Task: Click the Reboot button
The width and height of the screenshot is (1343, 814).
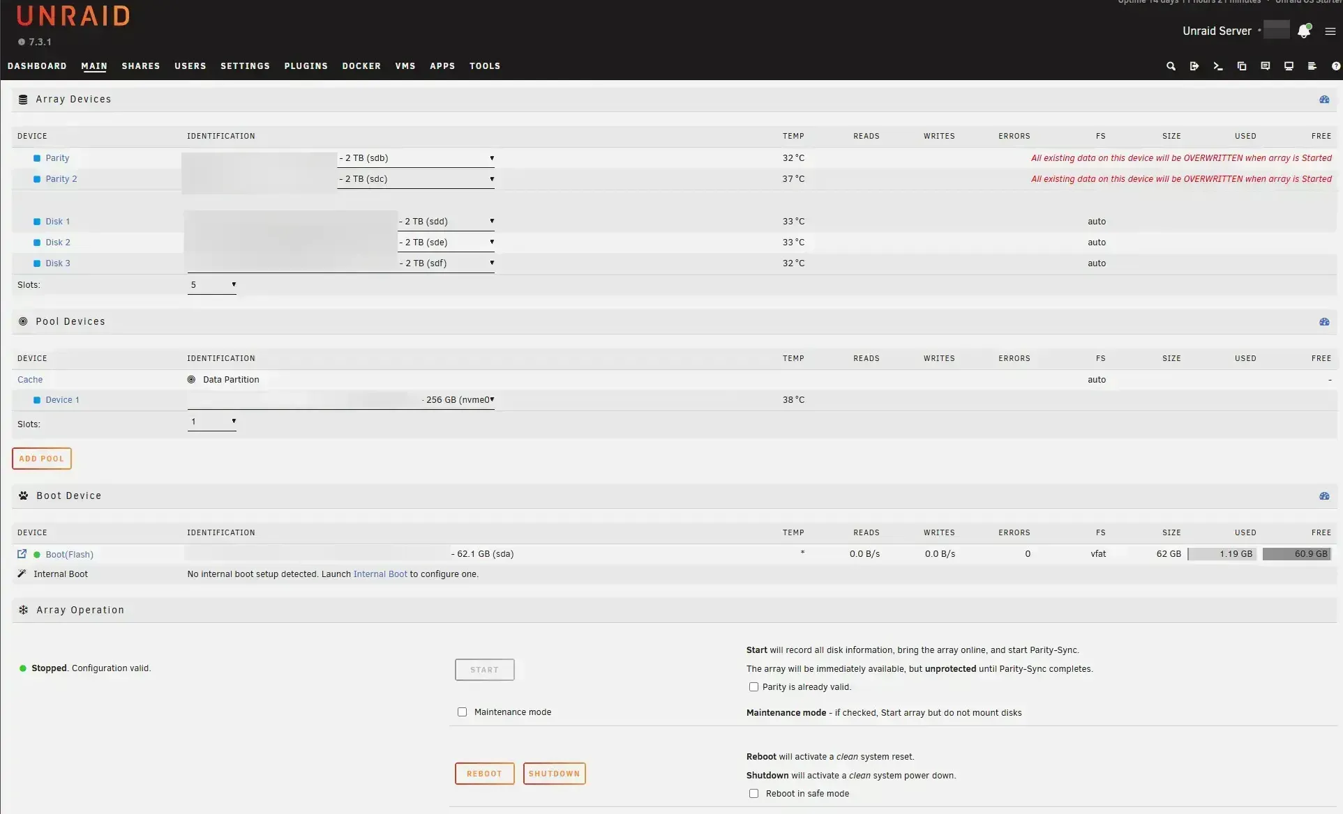Action: point(485,774)
